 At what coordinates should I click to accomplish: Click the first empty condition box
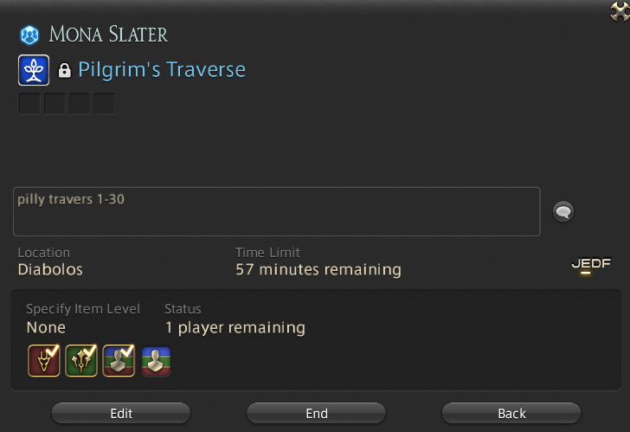coord(29,104)
